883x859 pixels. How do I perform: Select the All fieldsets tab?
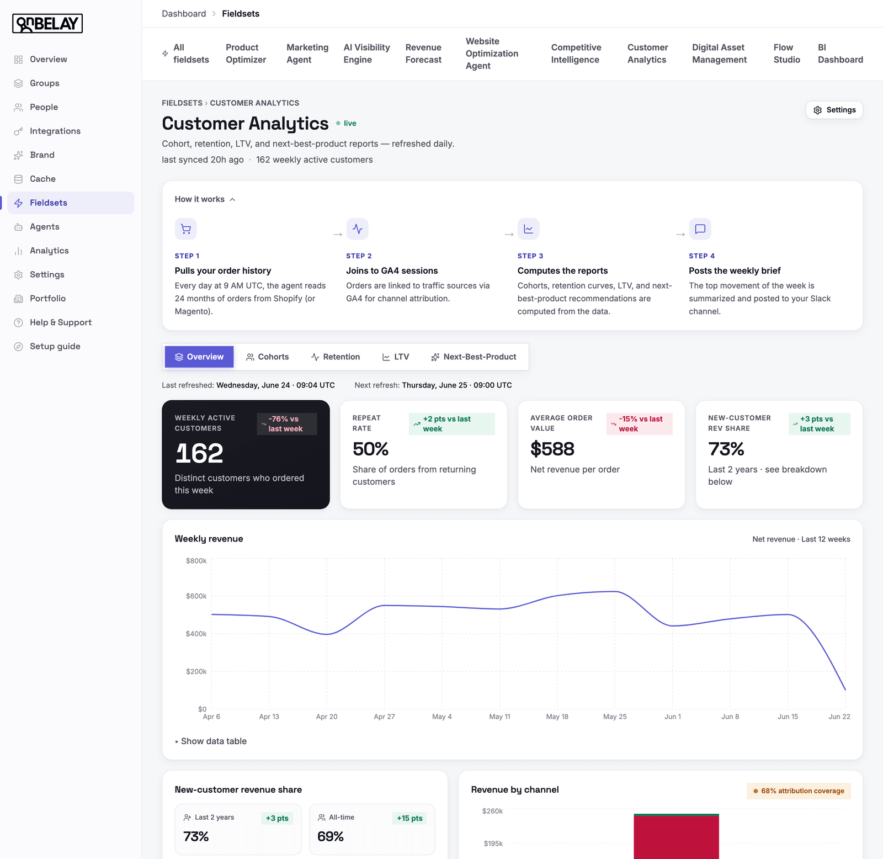(x=185, y=54)
